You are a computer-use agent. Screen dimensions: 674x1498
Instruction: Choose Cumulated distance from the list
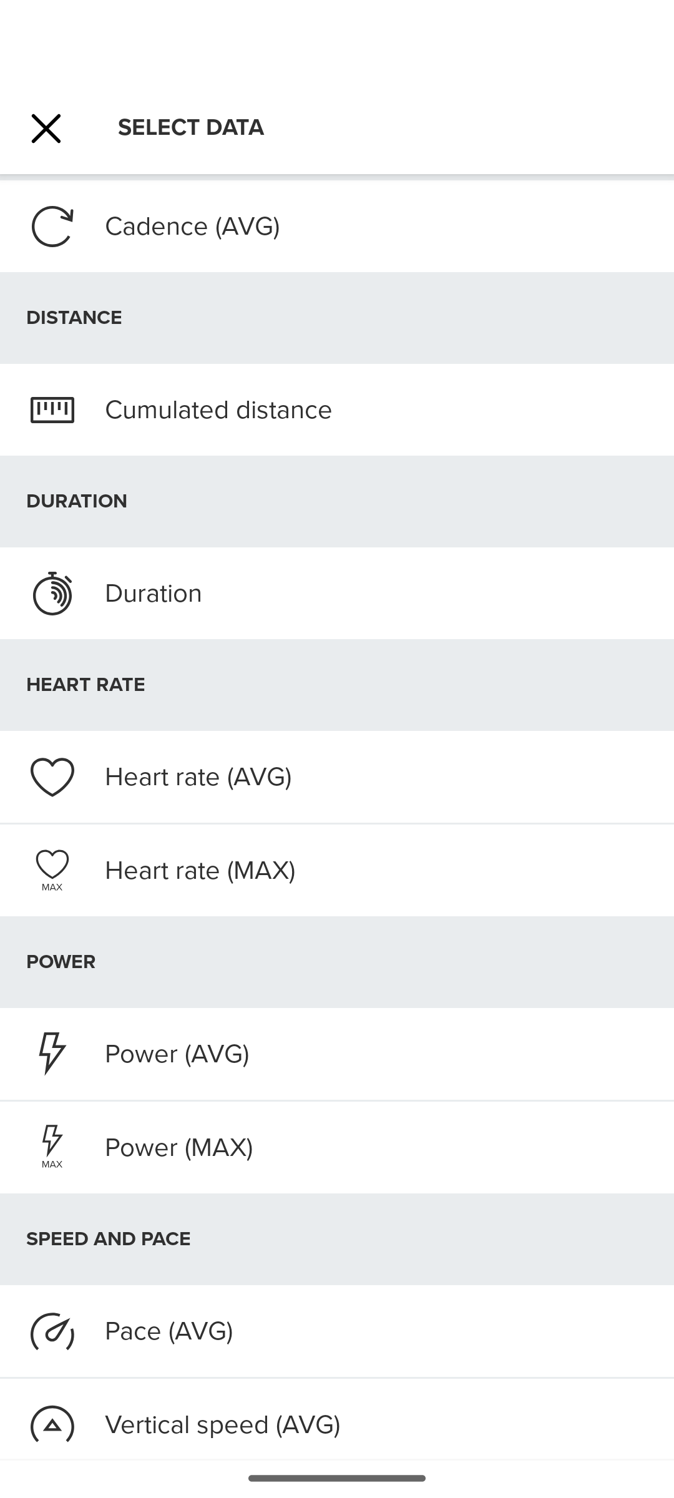218,410
